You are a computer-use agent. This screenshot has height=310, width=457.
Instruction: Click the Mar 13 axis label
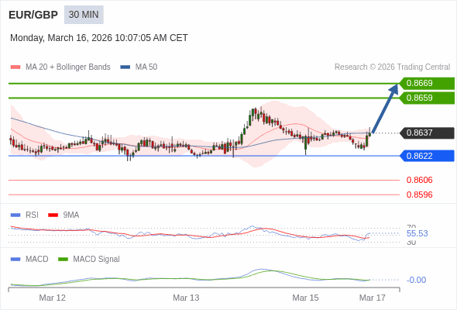coord(186,298)
